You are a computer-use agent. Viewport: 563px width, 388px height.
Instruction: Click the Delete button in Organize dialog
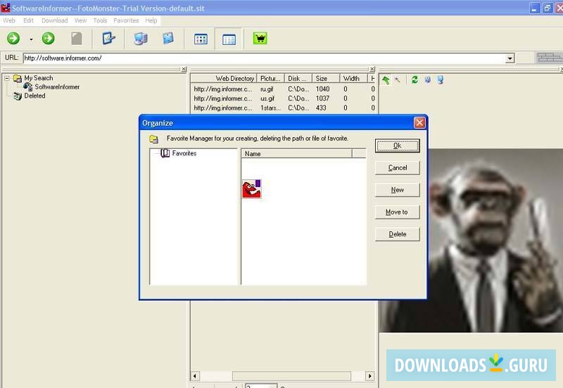[397, 234]
